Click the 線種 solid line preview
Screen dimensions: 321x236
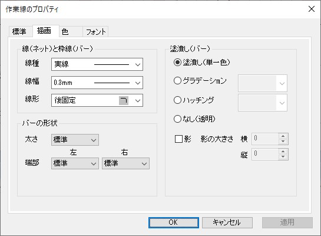111,64
